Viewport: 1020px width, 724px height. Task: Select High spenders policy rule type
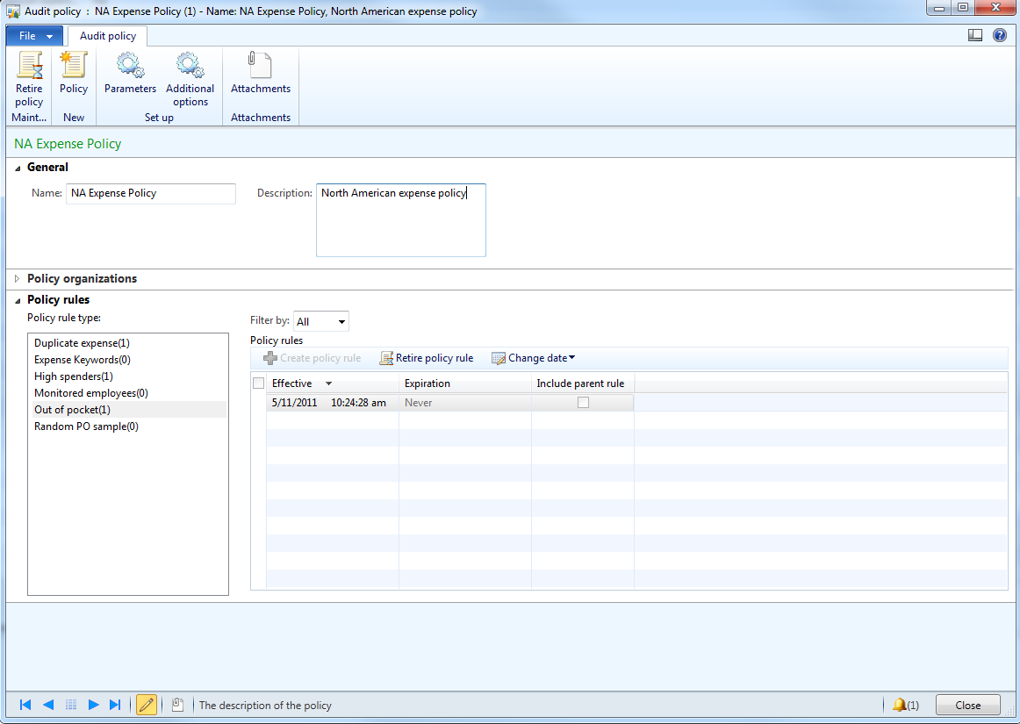click(74, 376)
